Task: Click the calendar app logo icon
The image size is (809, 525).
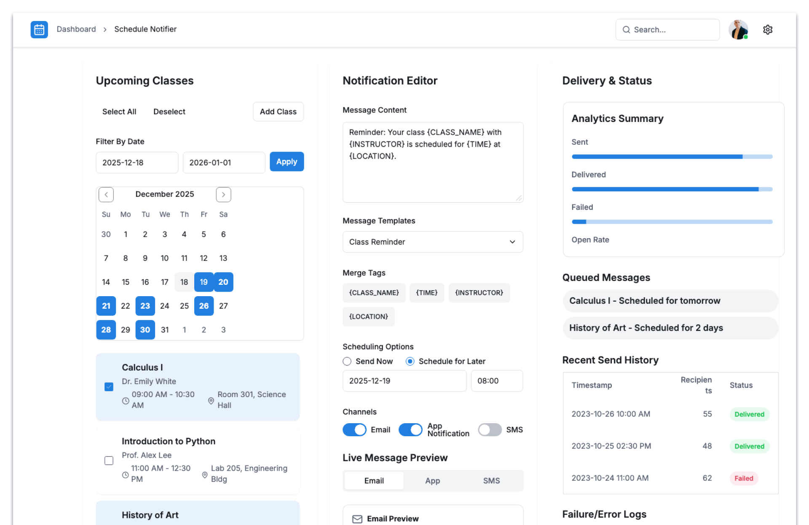Action: (x=39, y=29)
